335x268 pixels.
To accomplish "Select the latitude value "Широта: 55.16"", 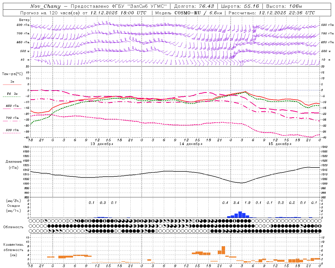I will (240, 6).
